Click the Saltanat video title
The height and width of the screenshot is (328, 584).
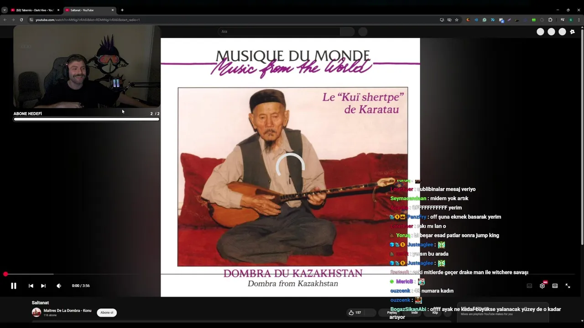click(40, 302)
